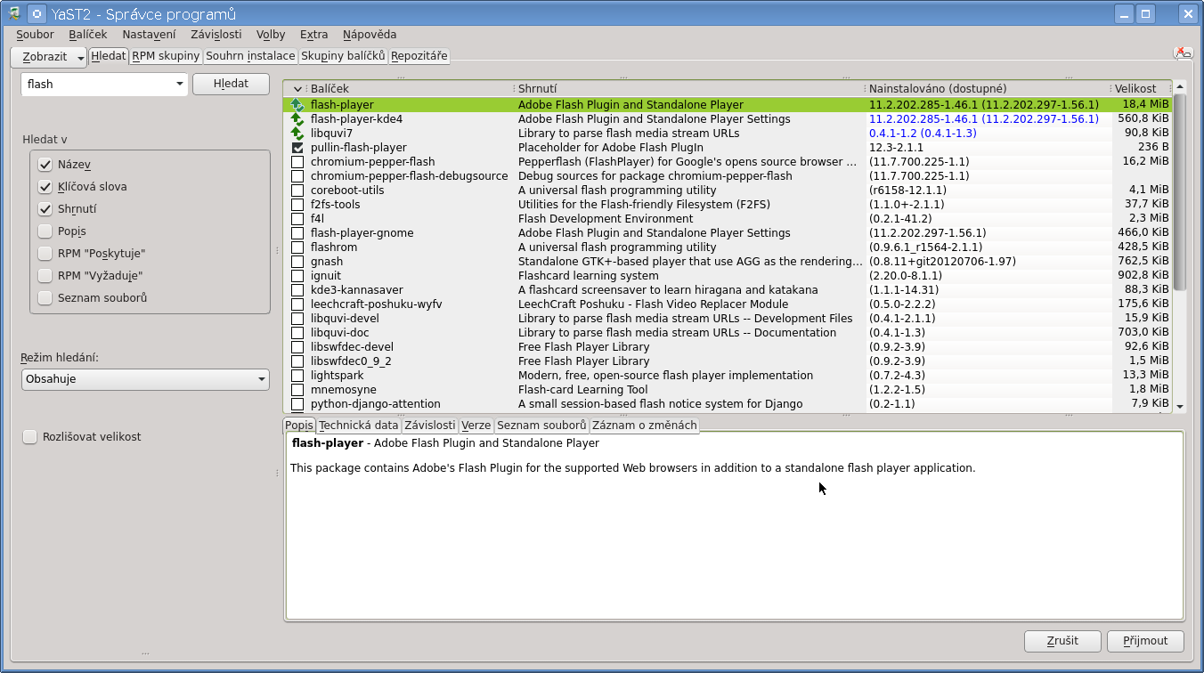Uncheck the Shrnutí search checkbox
Screen dimensions: 1204x673
point(45,209)
